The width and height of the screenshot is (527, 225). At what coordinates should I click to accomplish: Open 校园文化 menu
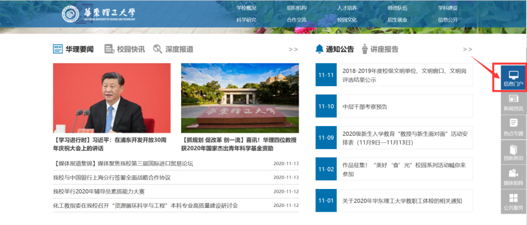point(347,20)
